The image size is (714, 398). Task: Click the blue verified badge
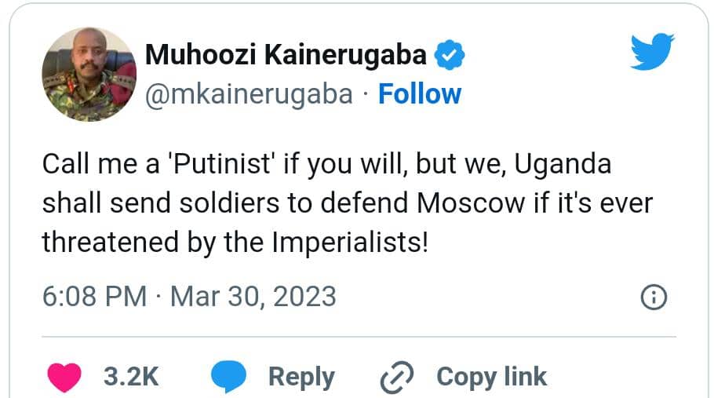[450, 55]
